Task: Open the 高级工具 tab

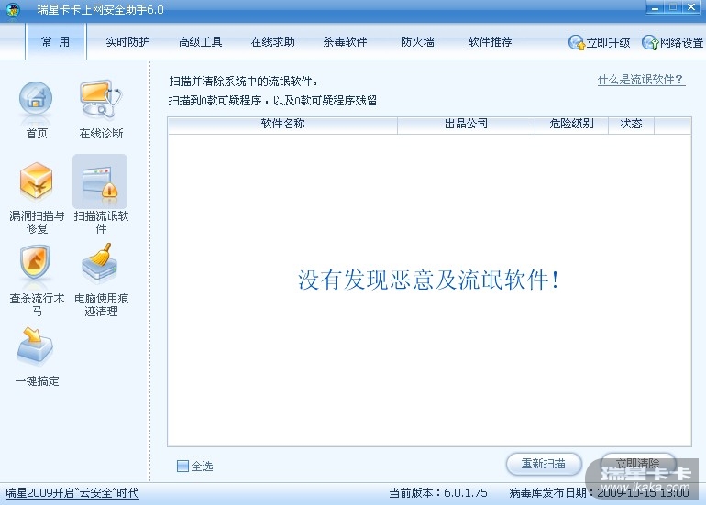Action: 201,42
